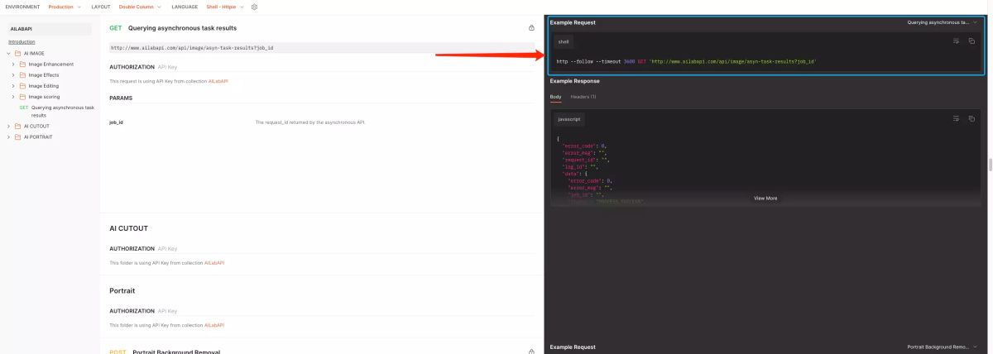Expand the AI PORTRAIT folder chevron
993x354 pixels.
[x=8, y=136]
